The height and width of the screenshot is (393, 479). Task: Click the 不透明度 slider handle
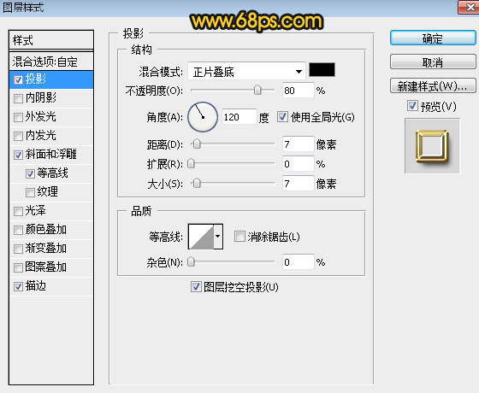click(257, 90)
